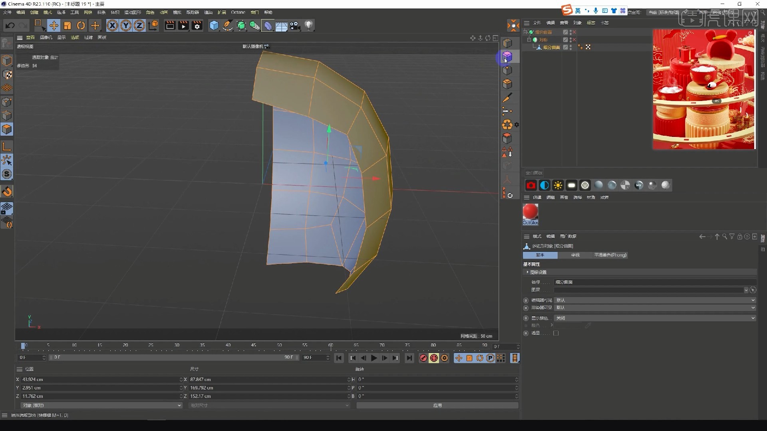The height and width of the screenshot is (431, 767).
Task: Toggle the Y axis lock
Action: [126, 26]
